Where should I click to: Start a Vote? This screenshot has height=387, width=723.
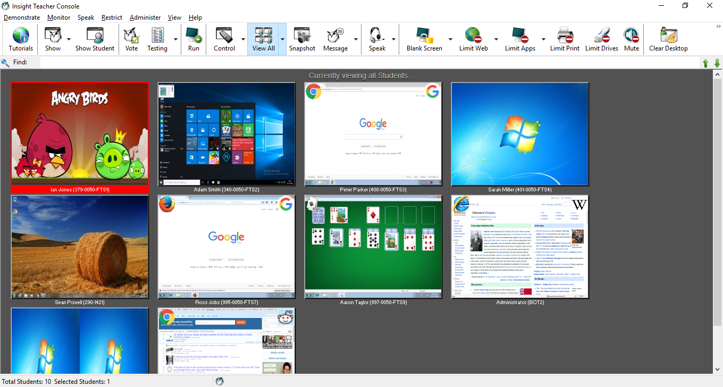point(131,39)
